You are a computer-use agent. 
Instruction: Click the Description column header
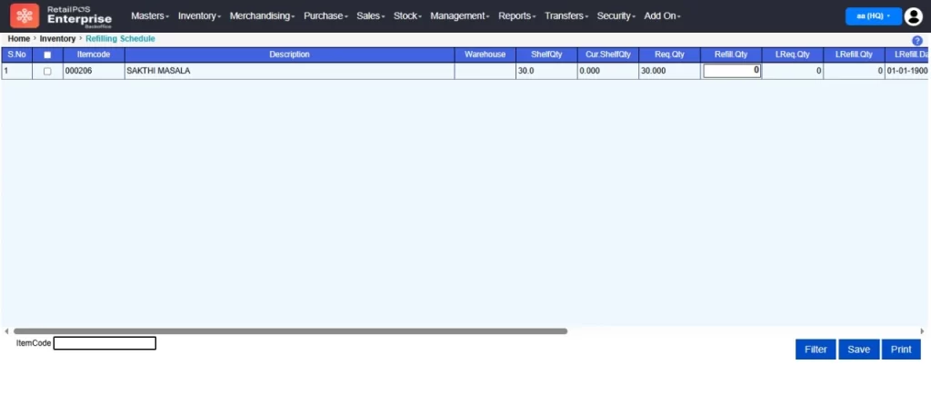click(x=289, y=54)
